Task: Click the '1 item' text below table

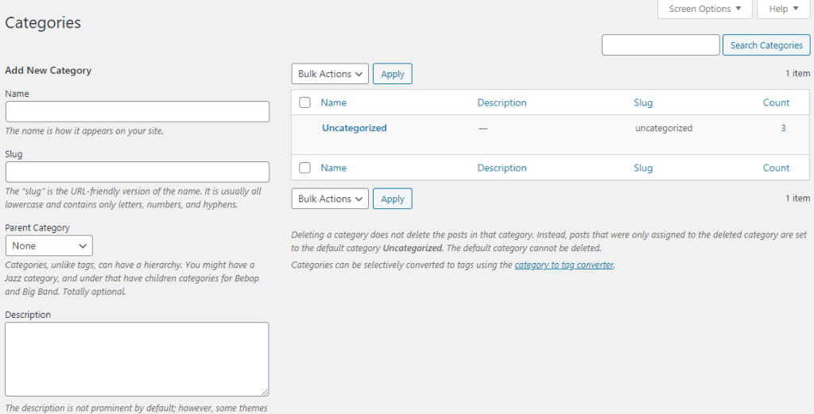Action: pos(797,198)
